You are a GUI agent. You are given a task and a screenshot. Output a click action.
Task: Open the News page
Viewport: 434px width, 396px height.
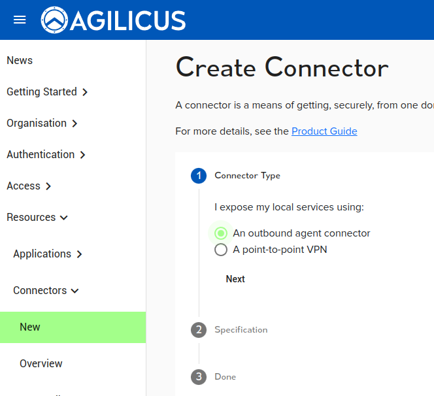click(x=20, y=61)
